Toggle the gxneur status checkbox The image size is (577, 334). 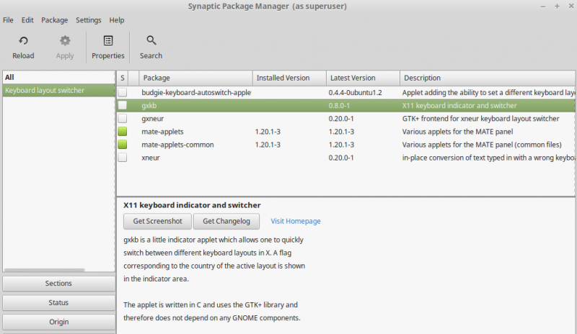[x=122, y=119]
